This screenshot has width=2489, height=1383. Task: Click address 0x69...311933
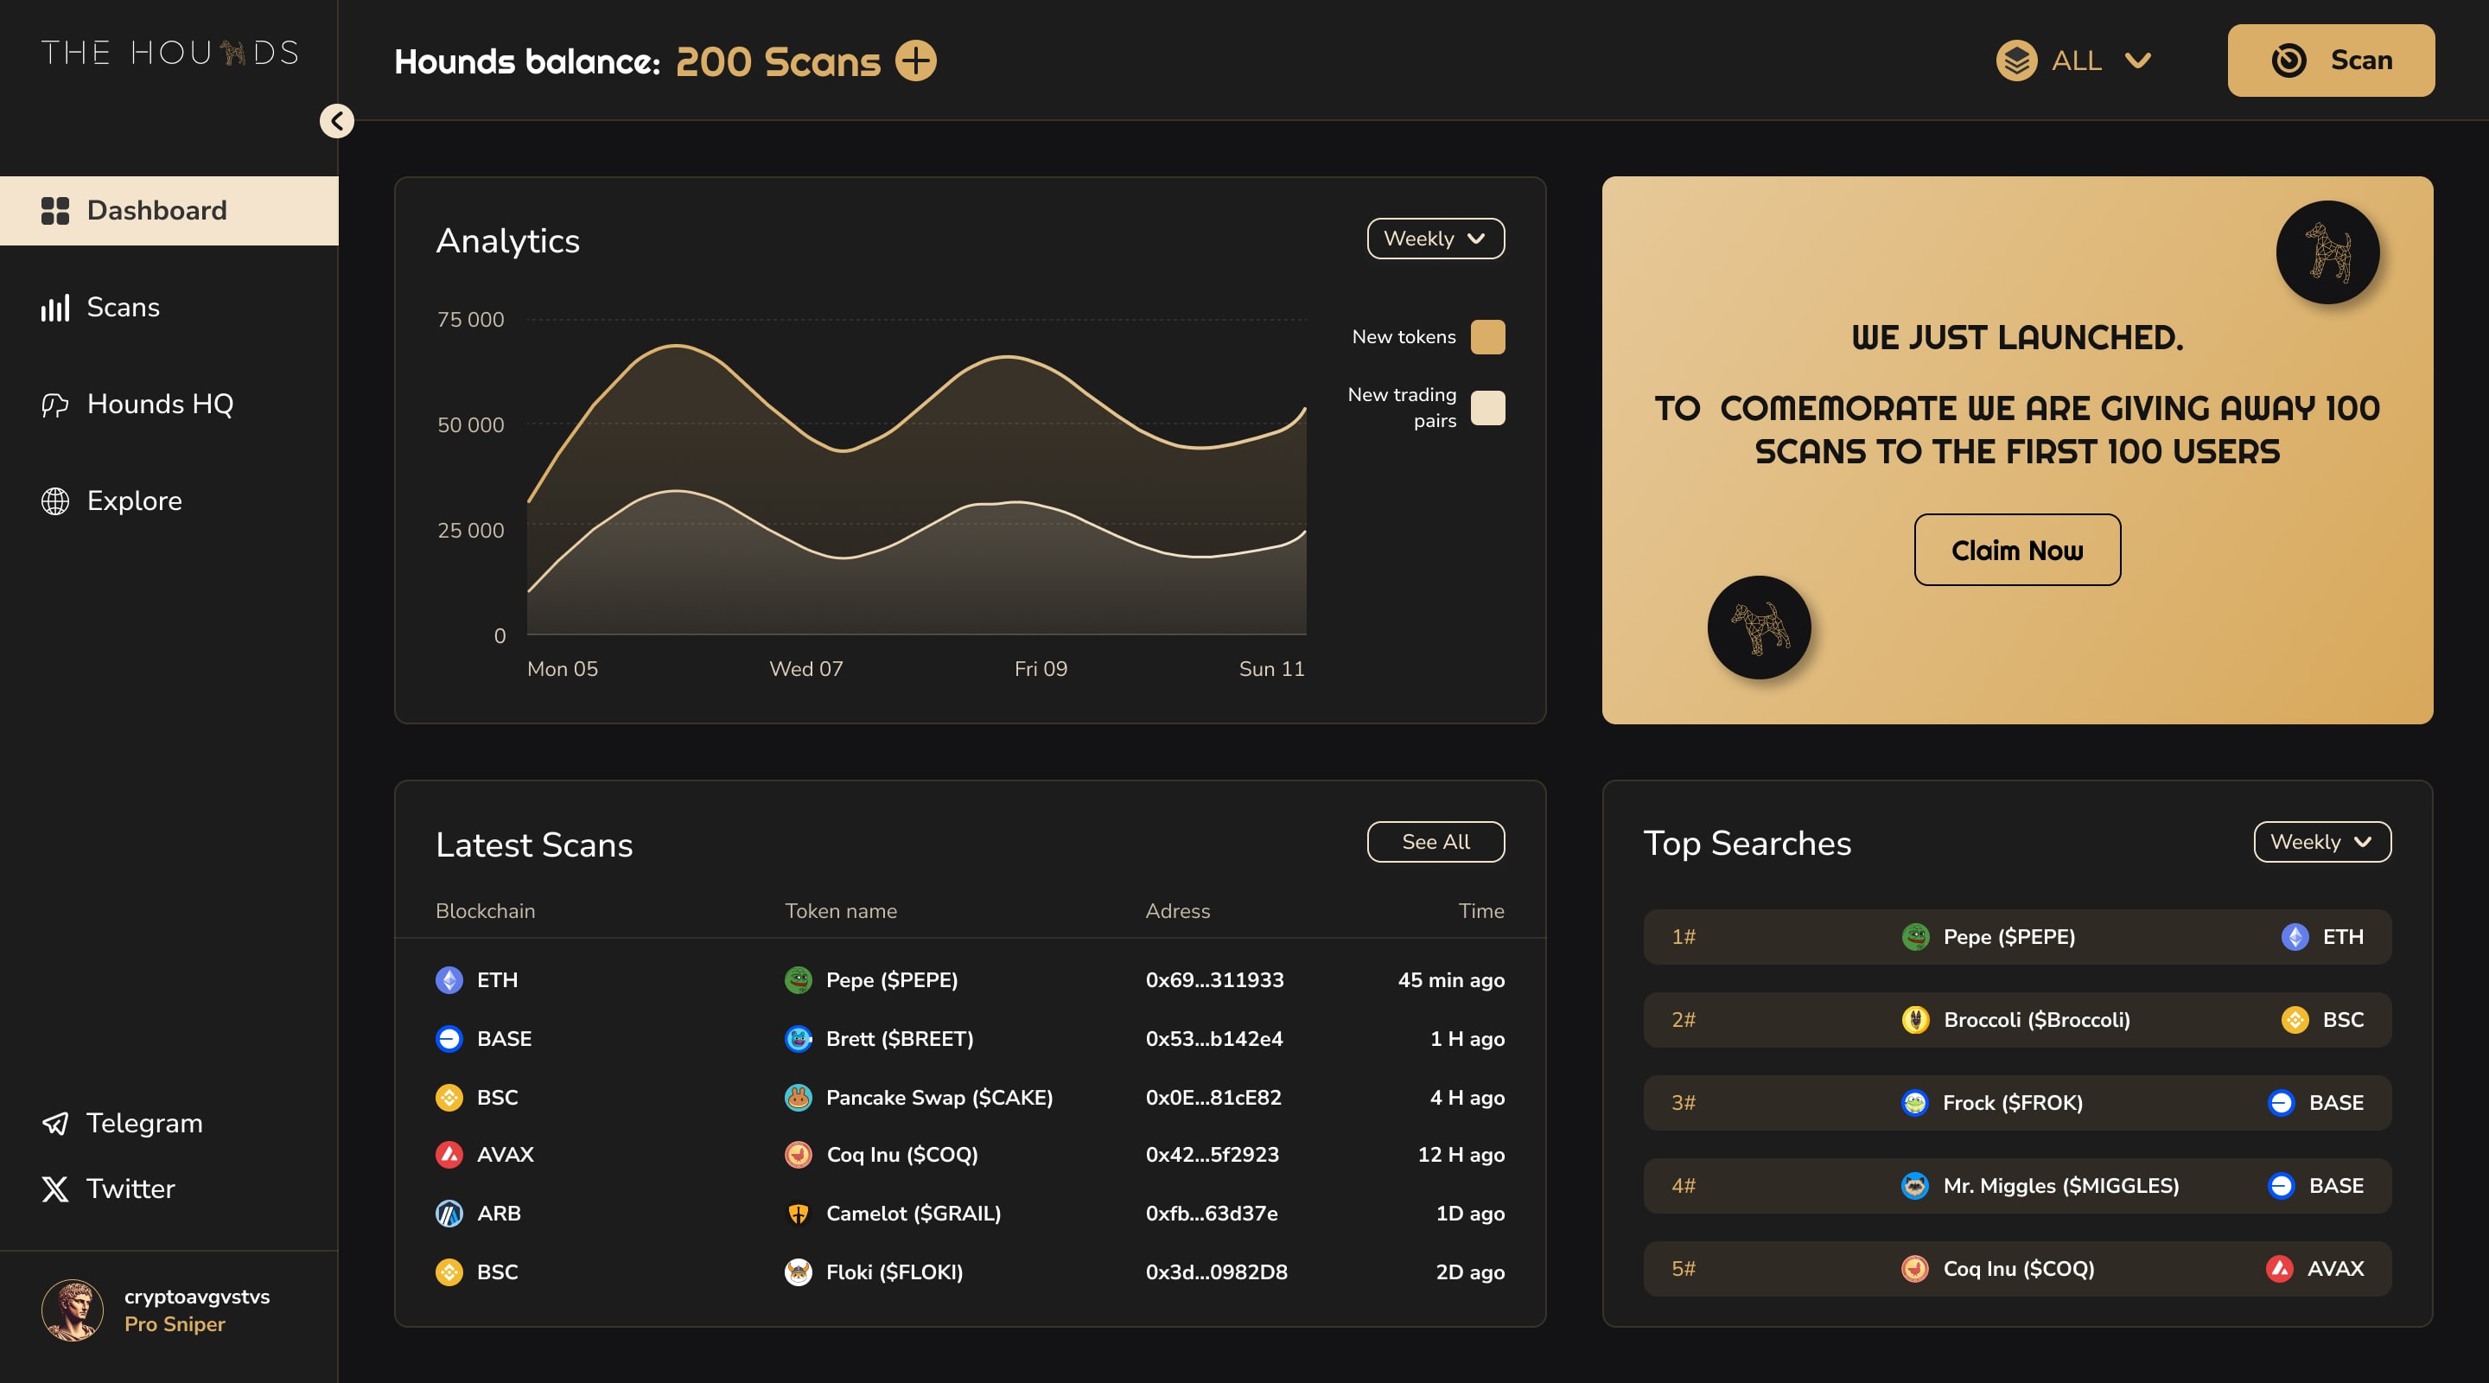[x=1214, y=980]
